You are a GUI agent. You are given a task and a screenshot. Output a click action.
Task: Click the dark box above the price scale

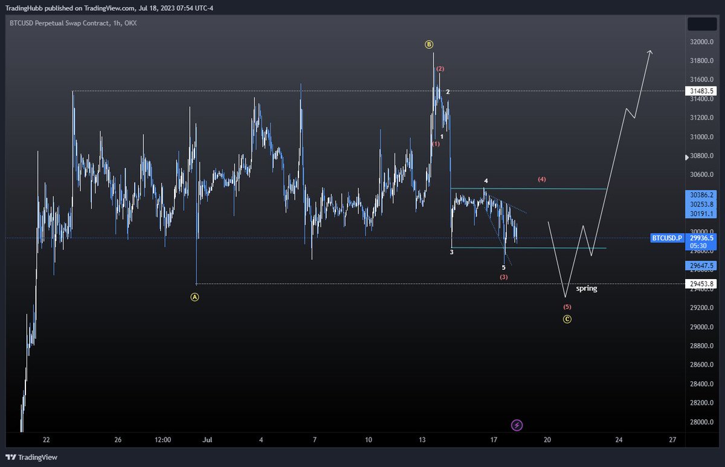click(703, 24)
